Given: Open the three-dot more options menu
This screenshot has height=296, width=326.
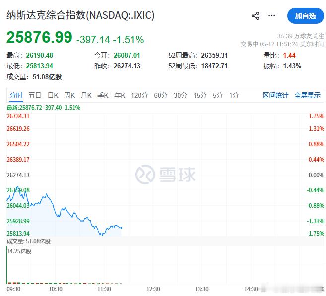Looking at the screenshot, I should point(271,15).
